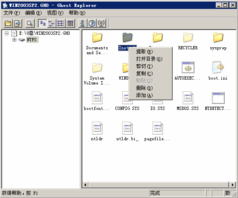Click the Properties info toolbar icon

pyautogui.click(x=83, y=23)
